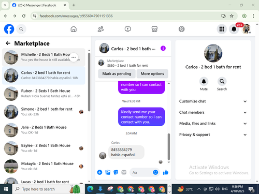Open the three-dot options on Michelle's chat
Screen dimensions: 259x194
[74, 57]
